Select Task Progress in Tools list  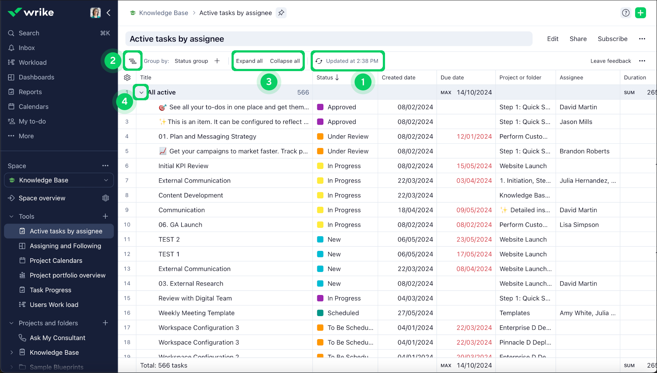coord(50,290)
